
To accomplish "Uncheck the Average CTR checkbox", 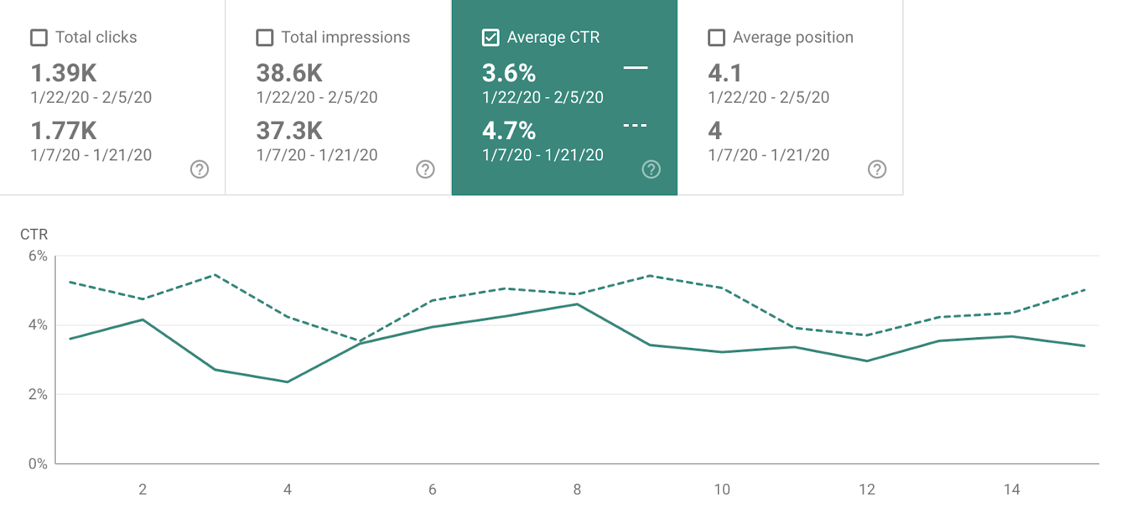I will click(491, 38).
